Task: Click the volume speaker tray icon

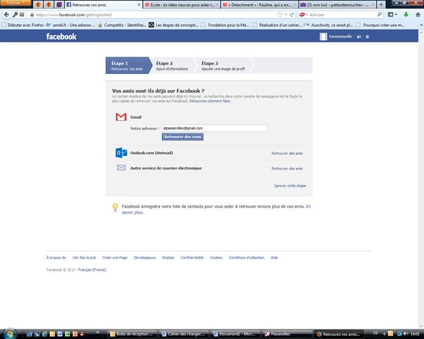Action: (405, 333)
